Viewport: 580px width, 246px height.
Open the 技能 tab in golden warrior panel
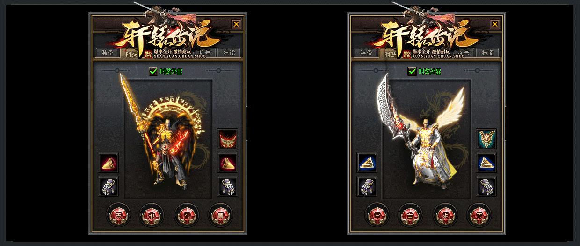pos(229,53)
